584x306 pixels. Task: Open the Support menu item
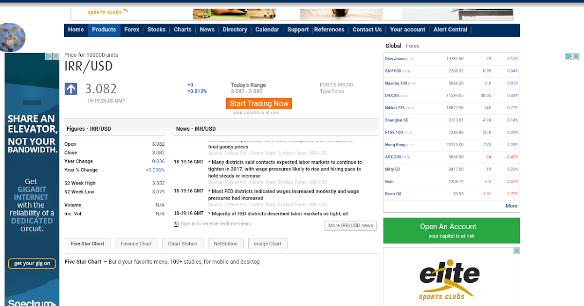(x=298, y=30)
